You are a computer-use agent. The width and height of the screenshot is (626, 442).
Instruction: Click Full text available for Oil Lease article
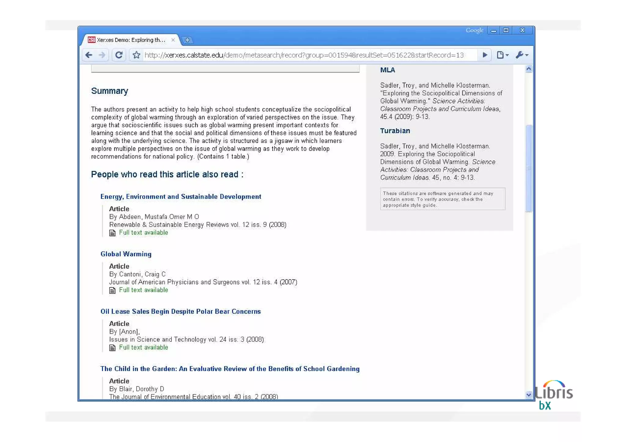pyautogui.click(x=143, y=348)
